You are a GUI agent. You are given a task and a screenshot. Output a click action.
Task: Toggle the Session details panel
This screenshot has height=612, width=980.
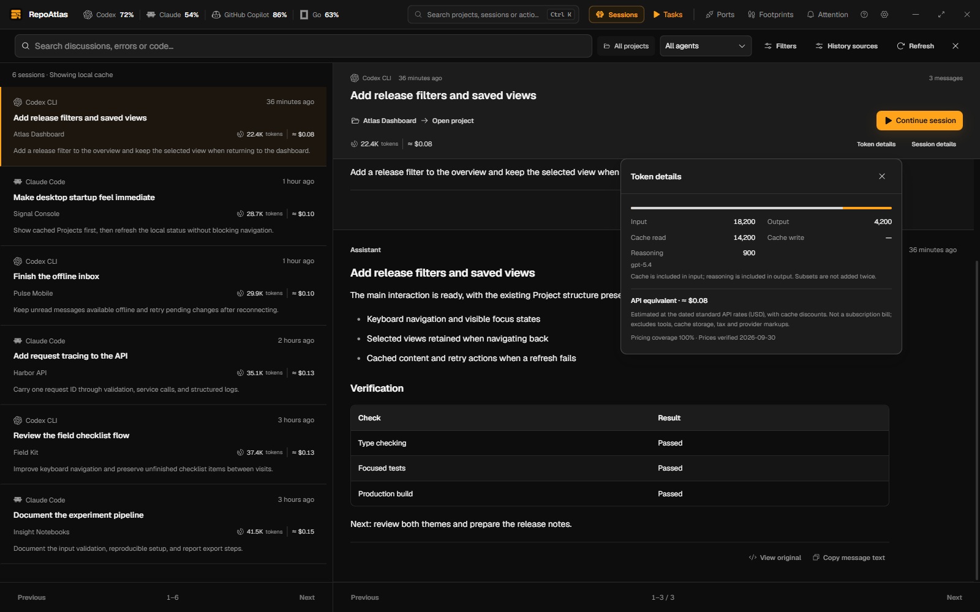[x=933, y=144]
